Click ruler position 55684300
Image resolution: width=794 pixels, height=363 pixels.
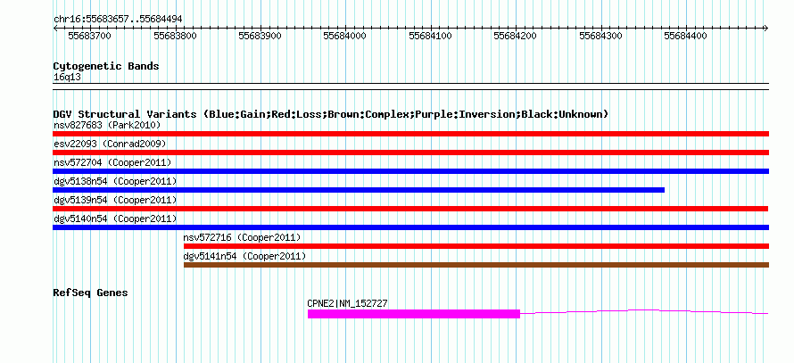(x=600, y=36)
